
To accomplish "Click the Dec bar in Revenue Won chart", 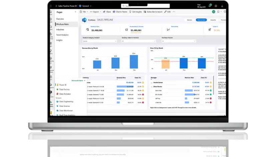I will tap(134, 62).
